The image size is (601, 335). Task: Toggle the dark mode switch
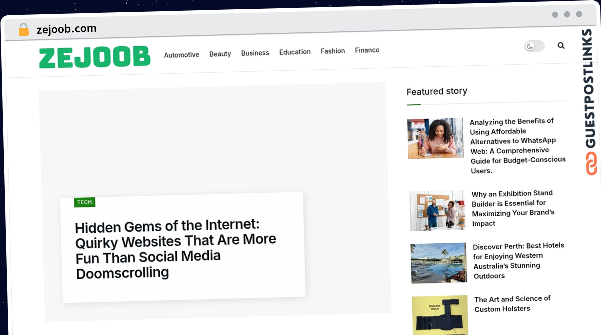pyautogui.click(x=534, y=46)
